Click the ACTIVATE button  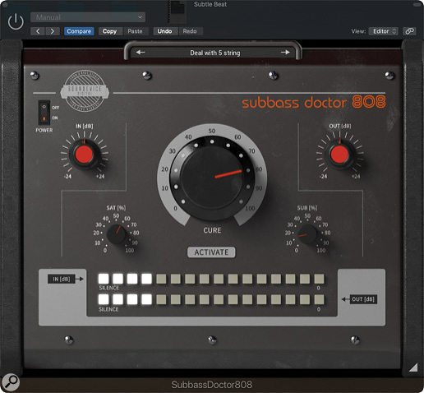coord(211,252)
